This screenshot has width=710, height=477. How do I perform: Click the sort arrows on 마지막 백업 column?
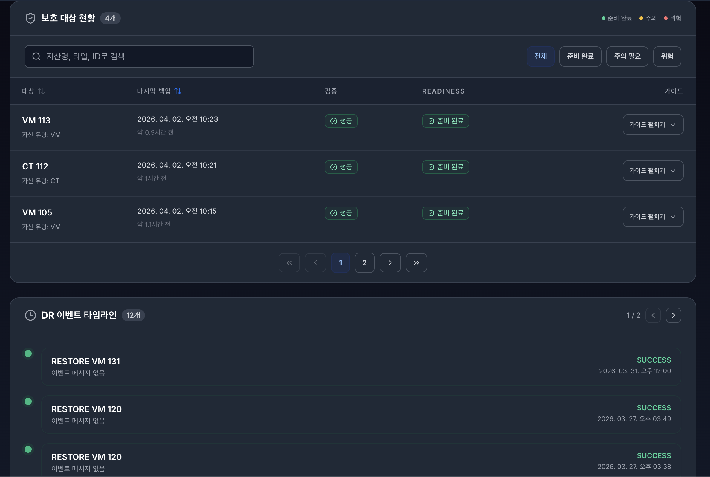[178, 91]
